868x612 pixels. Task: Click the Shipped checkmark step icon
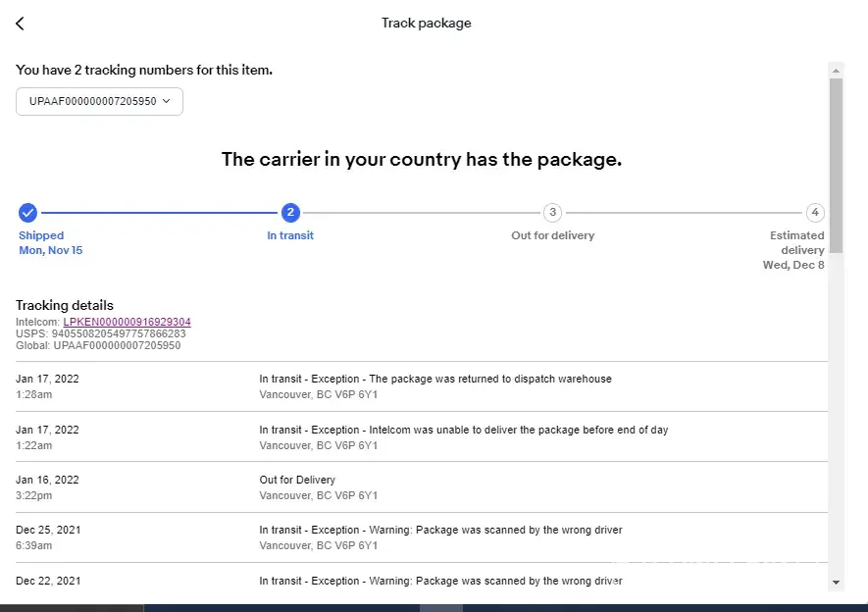pyautogui.click(x=28, y=212)
